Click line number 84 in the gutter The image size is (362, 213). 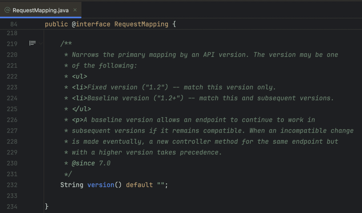[14, 24]
